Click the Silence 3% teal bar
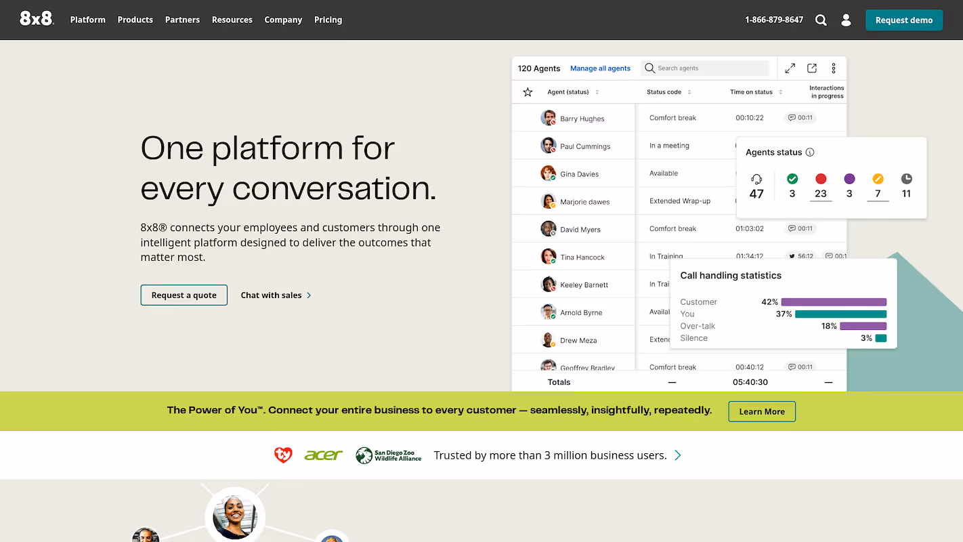Image resolution: width=963 pixels, height=542 pixels. click(880, 338)
